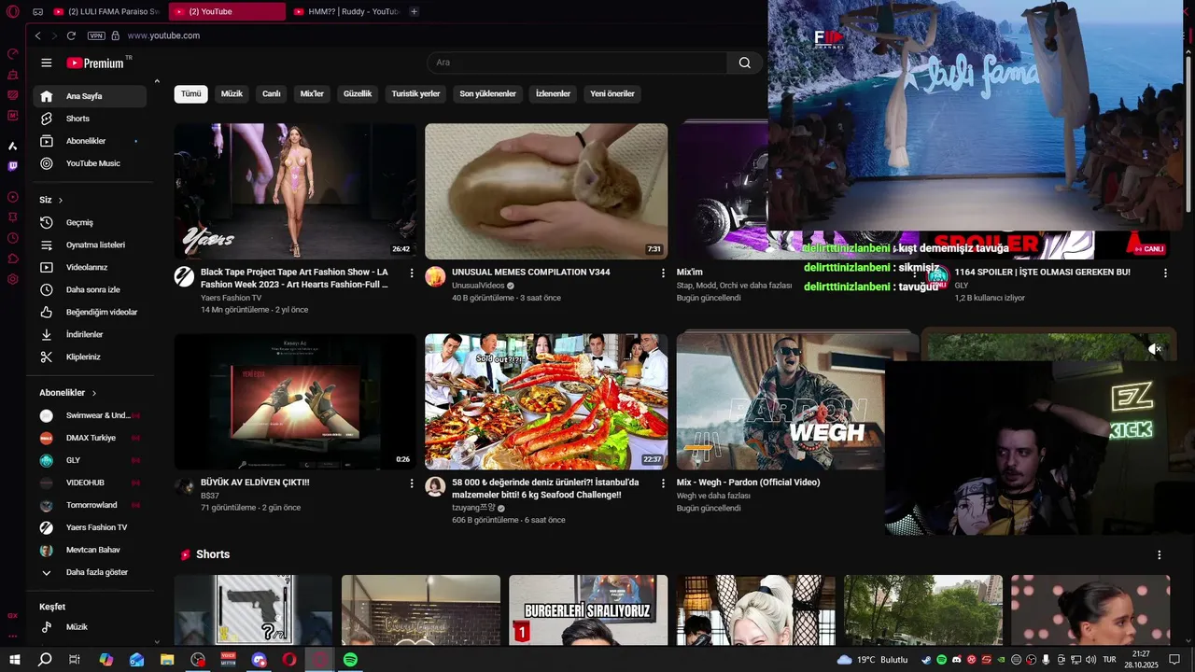Image resolution: width=1195 pixels, height=672 pixels.
Task: Select the Güzellik filter chip
Action: click(x=358, y=93)
